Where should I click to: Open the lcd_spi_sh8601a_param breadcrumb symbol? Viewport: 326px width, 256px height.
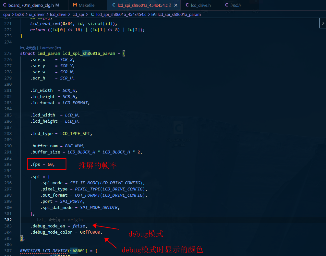(179, 14)
